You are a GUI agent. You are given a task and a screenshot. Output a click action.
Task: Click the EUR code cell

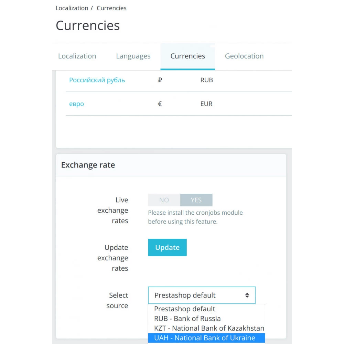[206, 104]
